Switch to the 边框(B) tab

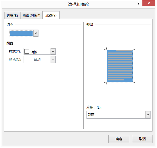[12, 15]
